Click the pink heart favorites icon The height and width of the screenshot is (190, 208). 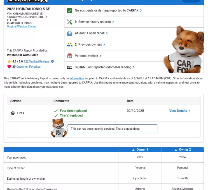point(10,67)
